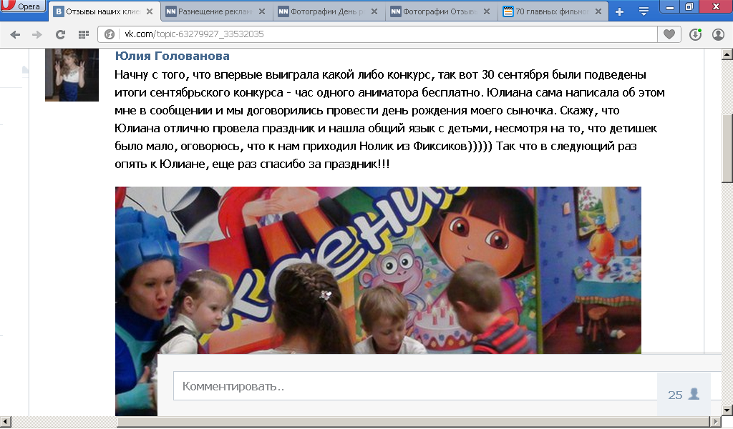Image resolution: width=733 pixels, height=429 pixels.
Task: Switch to the Отзывы наших клиентов tab
Action: [x=103, y=11]
